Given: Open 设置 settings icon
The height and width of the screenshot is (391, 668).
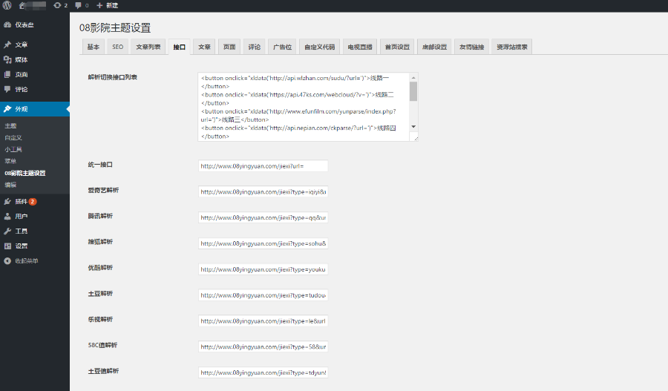Looking at the screenshot, I should click(x=7, y=246).
